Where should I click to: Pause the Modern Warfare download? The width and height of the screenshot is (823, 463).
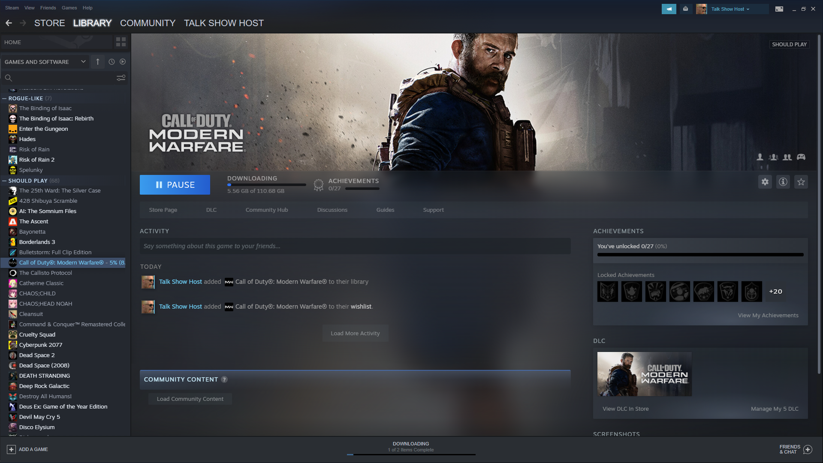click(x=175, y=185)
